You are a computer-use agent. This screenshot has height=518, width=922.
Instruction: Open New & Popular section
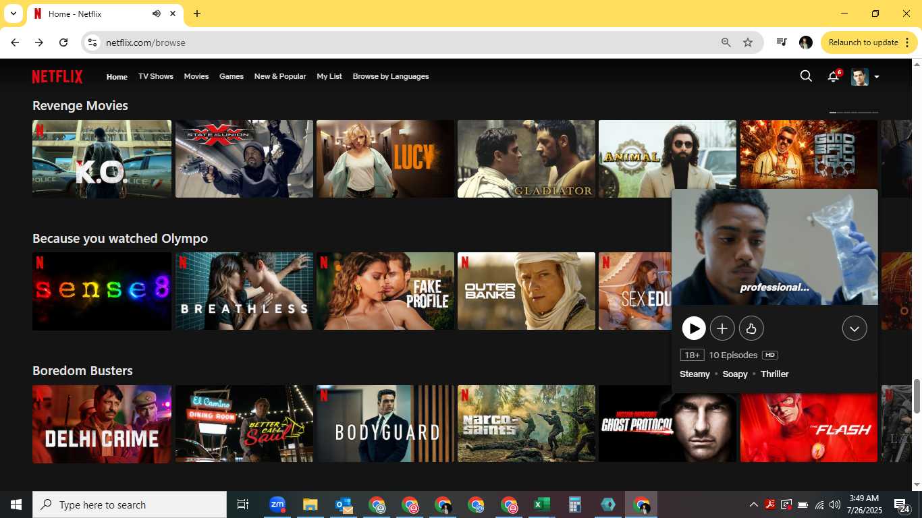(280, 76)
